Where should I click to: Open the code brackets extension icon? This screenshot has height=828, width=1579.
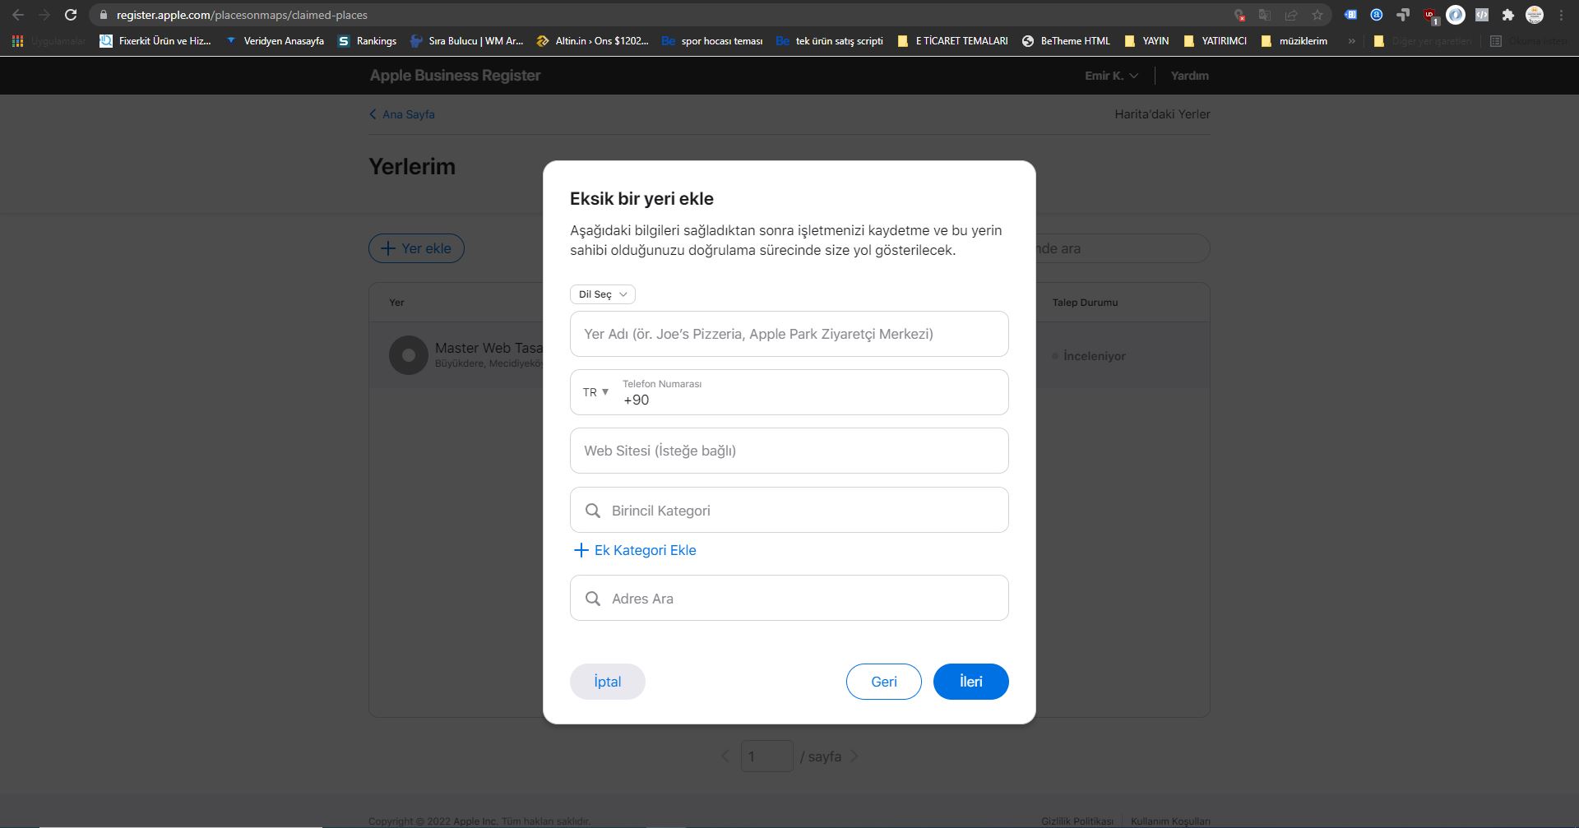coord(1482,15)
